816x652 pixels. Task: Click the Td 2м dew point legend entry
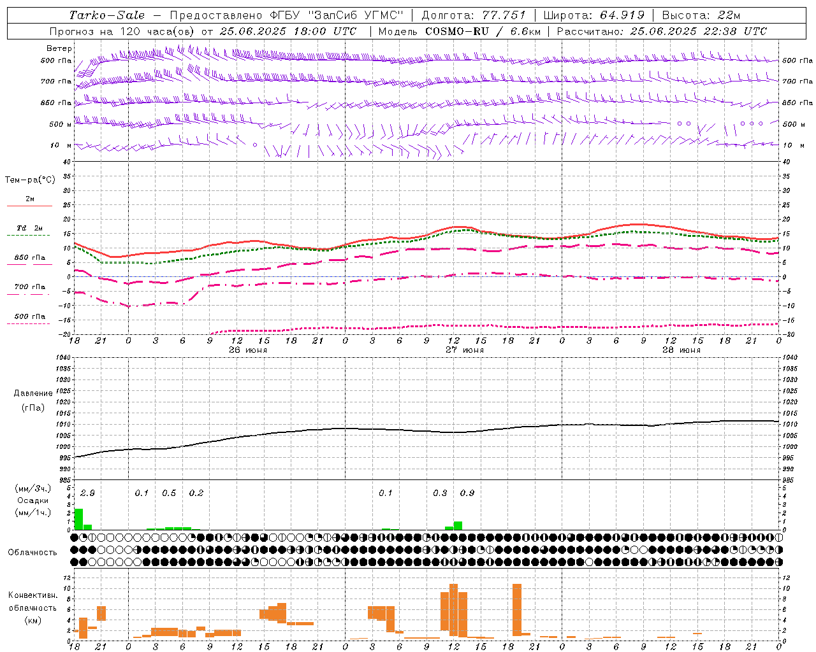[30, 230]
